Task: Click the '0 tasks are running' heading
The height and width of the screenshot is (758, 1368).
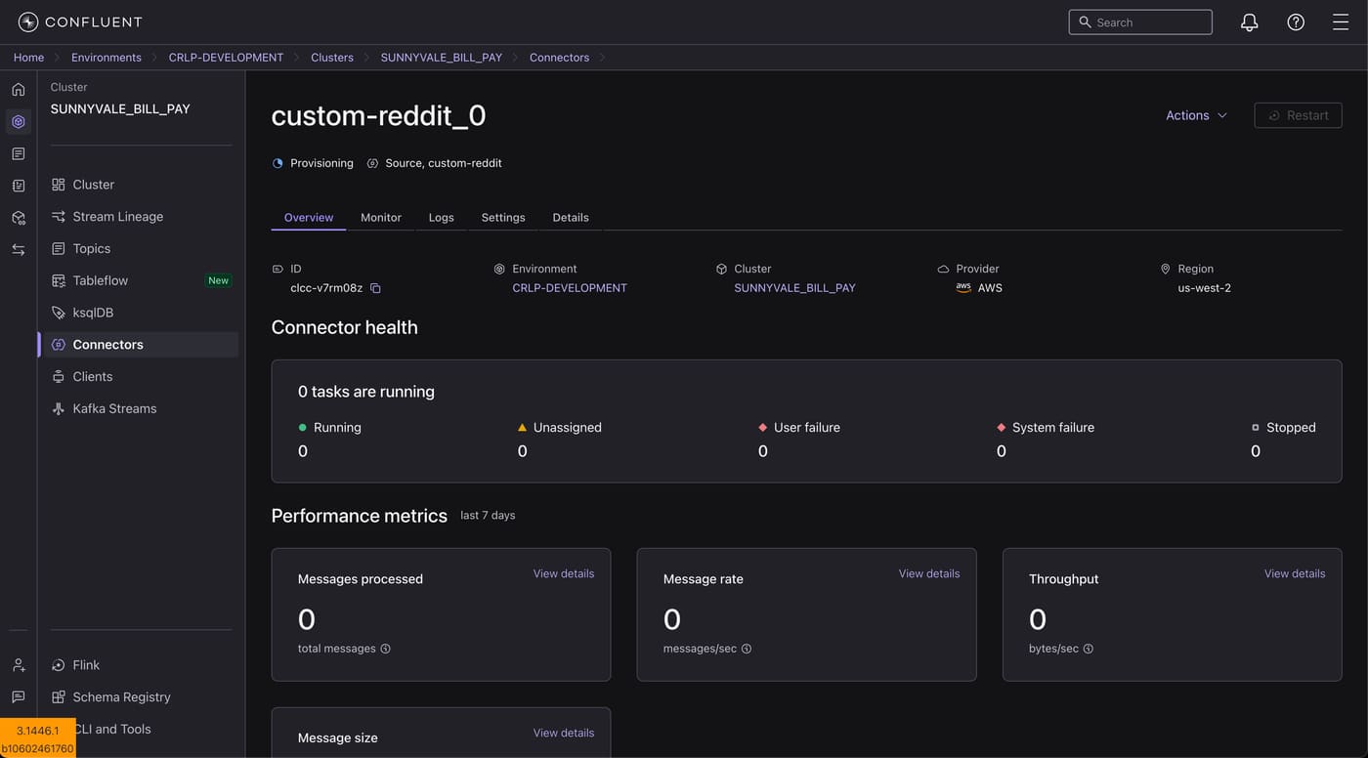Action: pyautogui.click(x=366, y=392)
